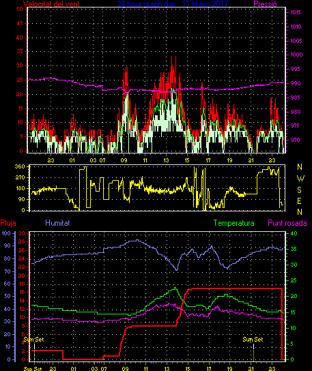
Task: Click hour label 13 under the wind speed chart
Action: pos(166,160)
